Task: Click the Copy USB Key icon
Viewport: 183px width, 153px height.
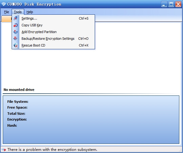Action: point(16,25)
